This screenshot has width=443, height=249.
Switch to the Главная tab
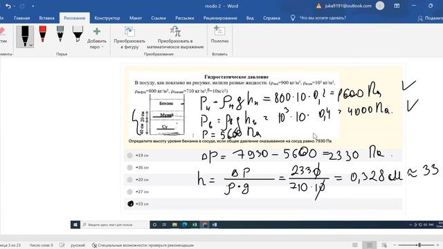[x=21, y=18]
